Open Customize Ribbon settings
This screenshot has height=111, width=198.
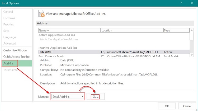[15, 50]
